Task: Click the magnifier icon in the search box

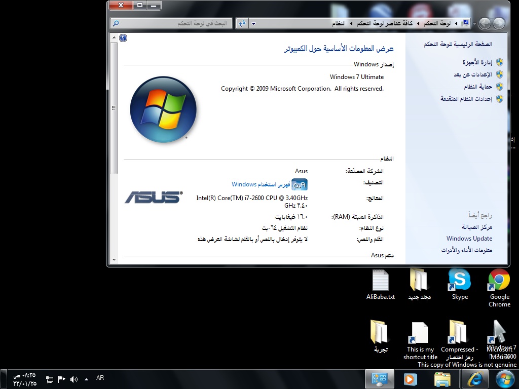Action: [x=116, y=23]
